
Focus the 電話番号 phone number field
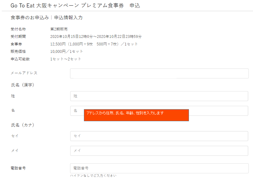pyautogui.click(x=159, y=168)
